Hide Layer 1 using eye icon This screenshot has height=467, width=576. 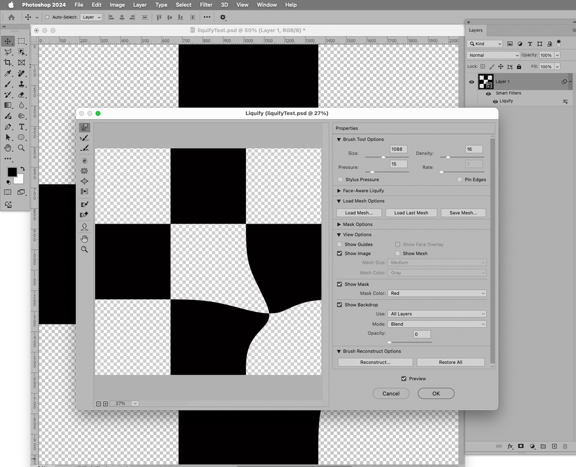472,82
